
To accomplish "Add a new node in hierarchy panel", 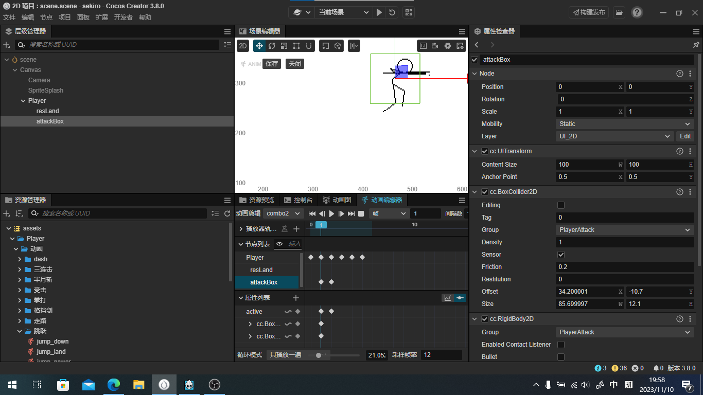I will tap(7, 45).
